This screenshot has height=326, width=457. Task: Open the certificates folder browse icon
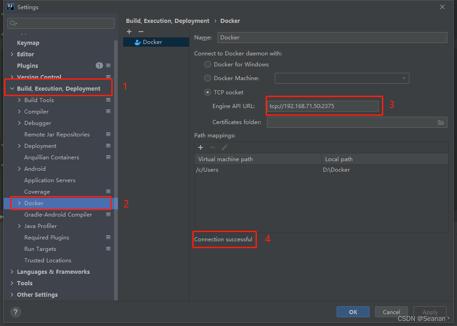point(441,122)
